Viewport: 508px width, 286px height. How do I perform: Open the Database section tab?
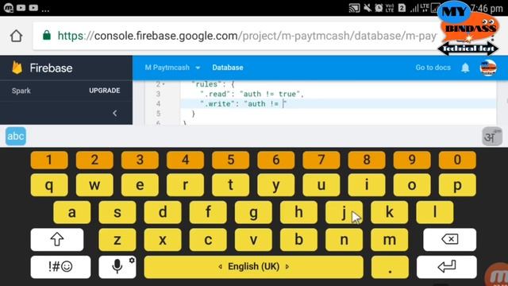(228, 68)
